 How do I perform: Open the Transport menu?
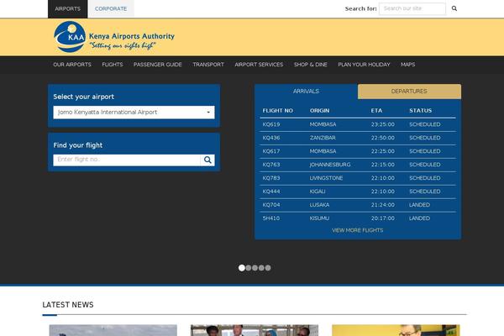click(x=208, y=65)
